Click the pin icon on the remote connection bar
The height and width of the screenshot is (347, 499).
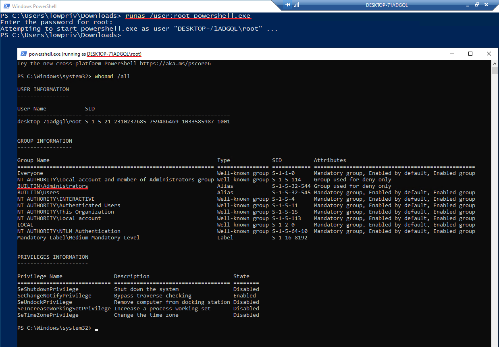(288, 5)
